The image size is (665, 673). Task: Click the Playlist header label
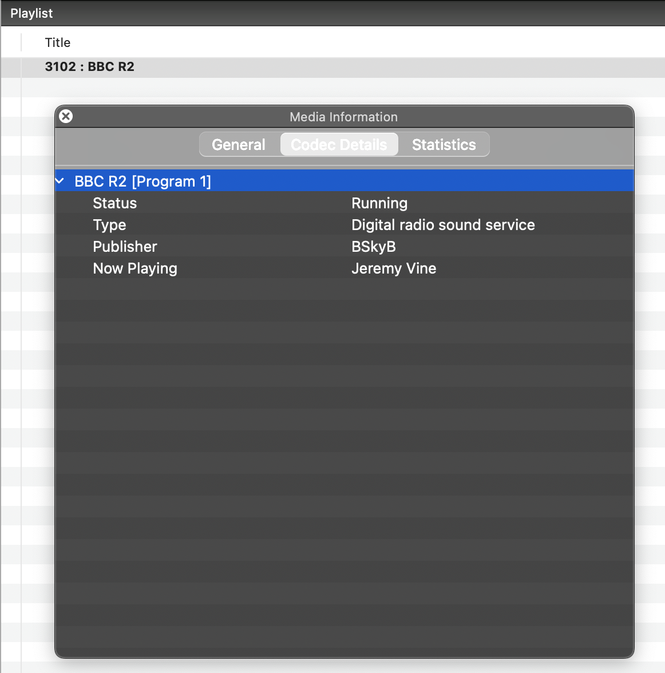pyautogui.click(x=31, y=13)
